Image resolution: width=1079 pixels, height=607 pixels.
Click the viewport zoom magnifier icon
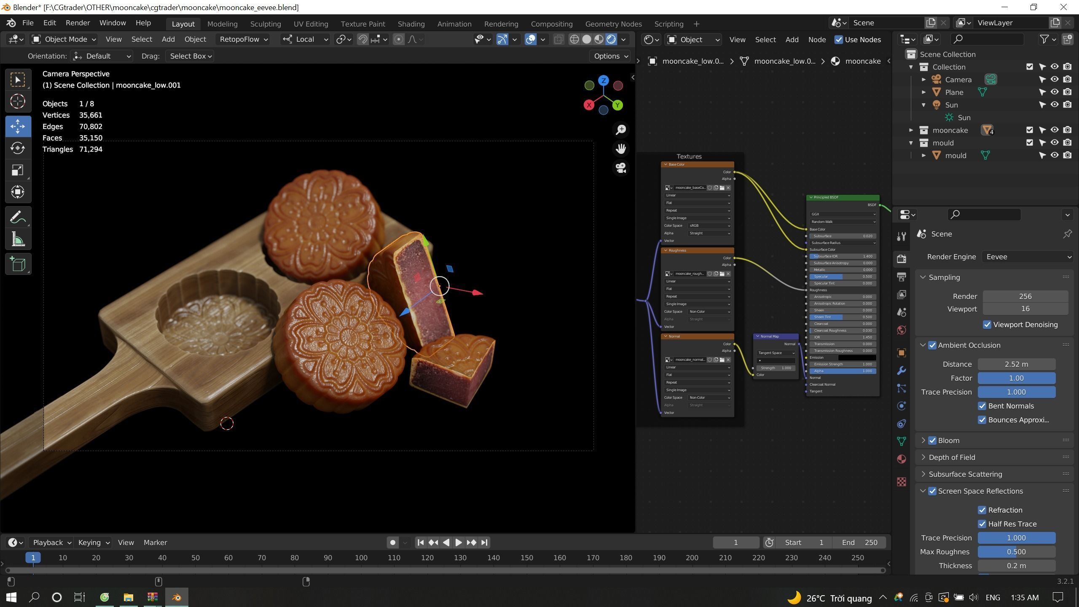[621, 130]
